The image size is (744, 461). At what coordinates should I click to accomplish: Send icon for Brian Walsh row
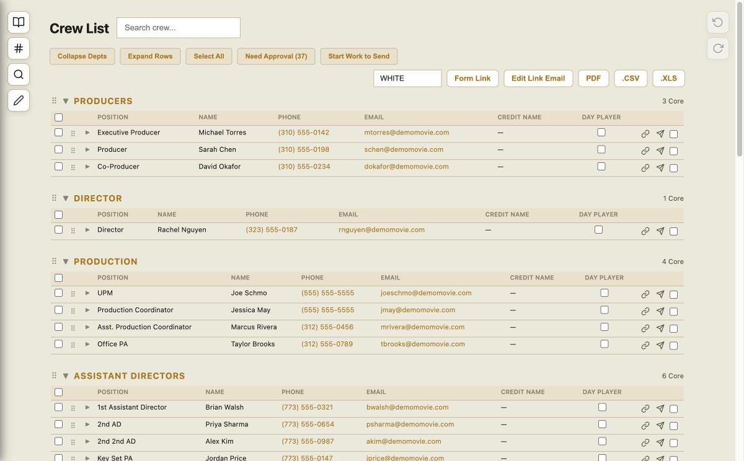[x=660, y=409]
